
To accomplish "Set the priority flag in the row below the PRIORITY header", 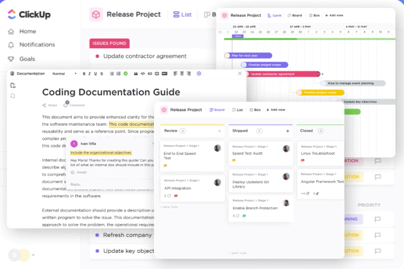I will point(377,219).
